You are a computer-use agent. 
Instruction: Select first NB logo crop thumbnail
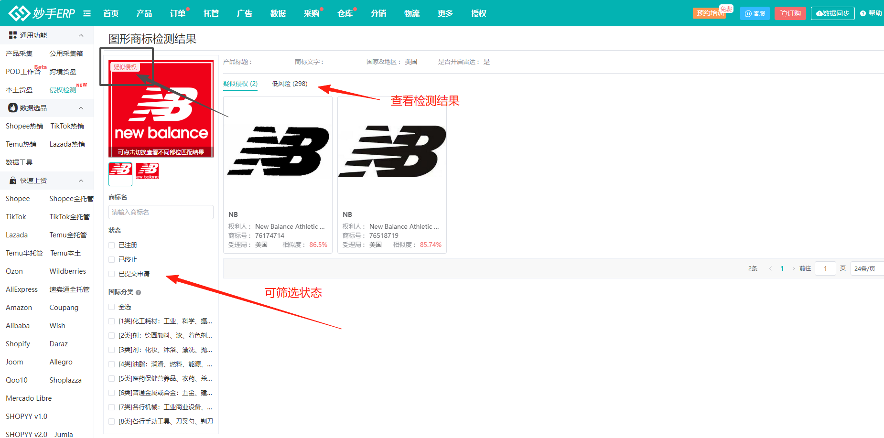[x=120, y=174]
